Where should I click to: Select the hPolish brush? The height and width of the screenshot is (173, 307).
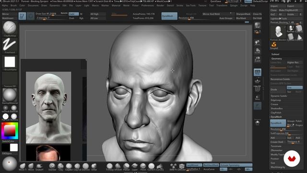tap(118, 167)
